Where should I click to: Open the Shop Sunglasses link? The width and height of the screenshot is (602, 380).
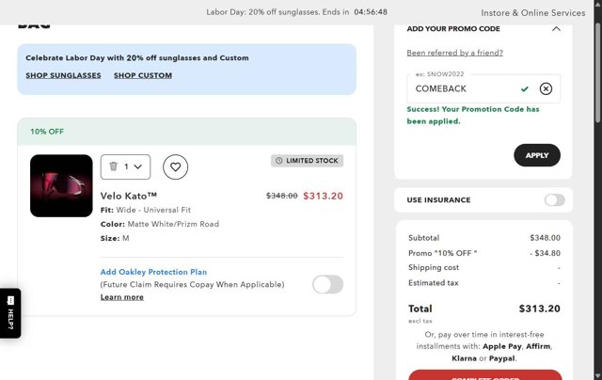[63, 75]
